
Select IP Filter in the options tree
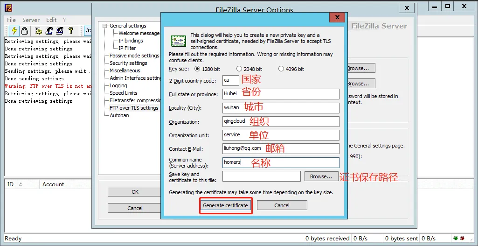[x=127, y=48]
